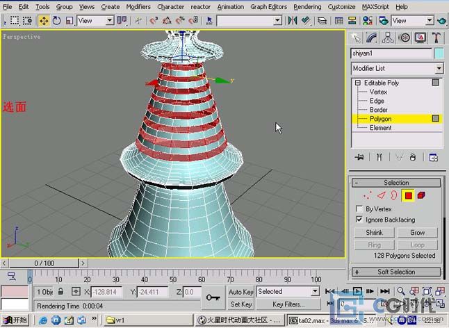Expand the Soft Selection rollout
The height and width of the screenshot is (328, 449).
point(396,272)
